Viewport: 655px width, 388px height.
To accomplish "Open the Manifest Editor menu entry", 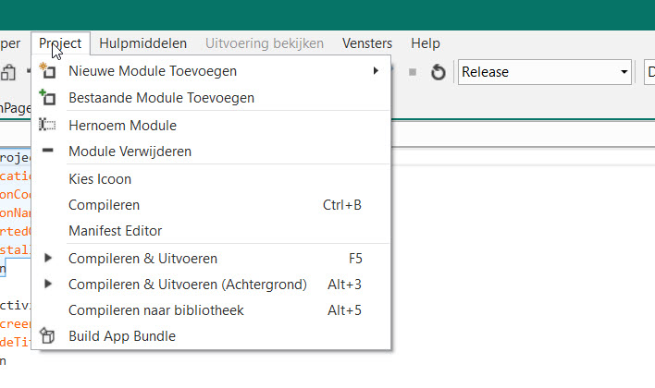I will coord(115,230).
